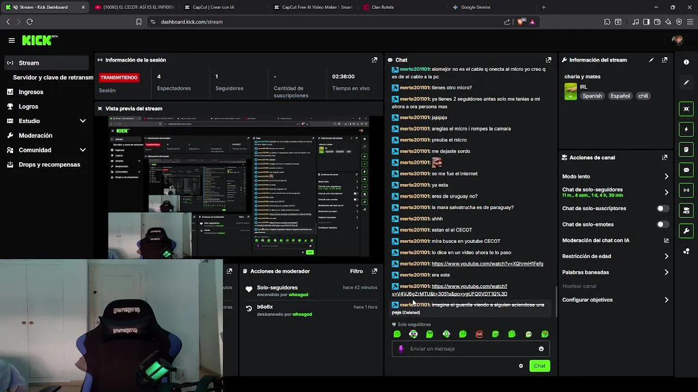Open Servidor y clave de retransmisión
The height and width of the screenshot is (392, 698).
pos(53,77)
